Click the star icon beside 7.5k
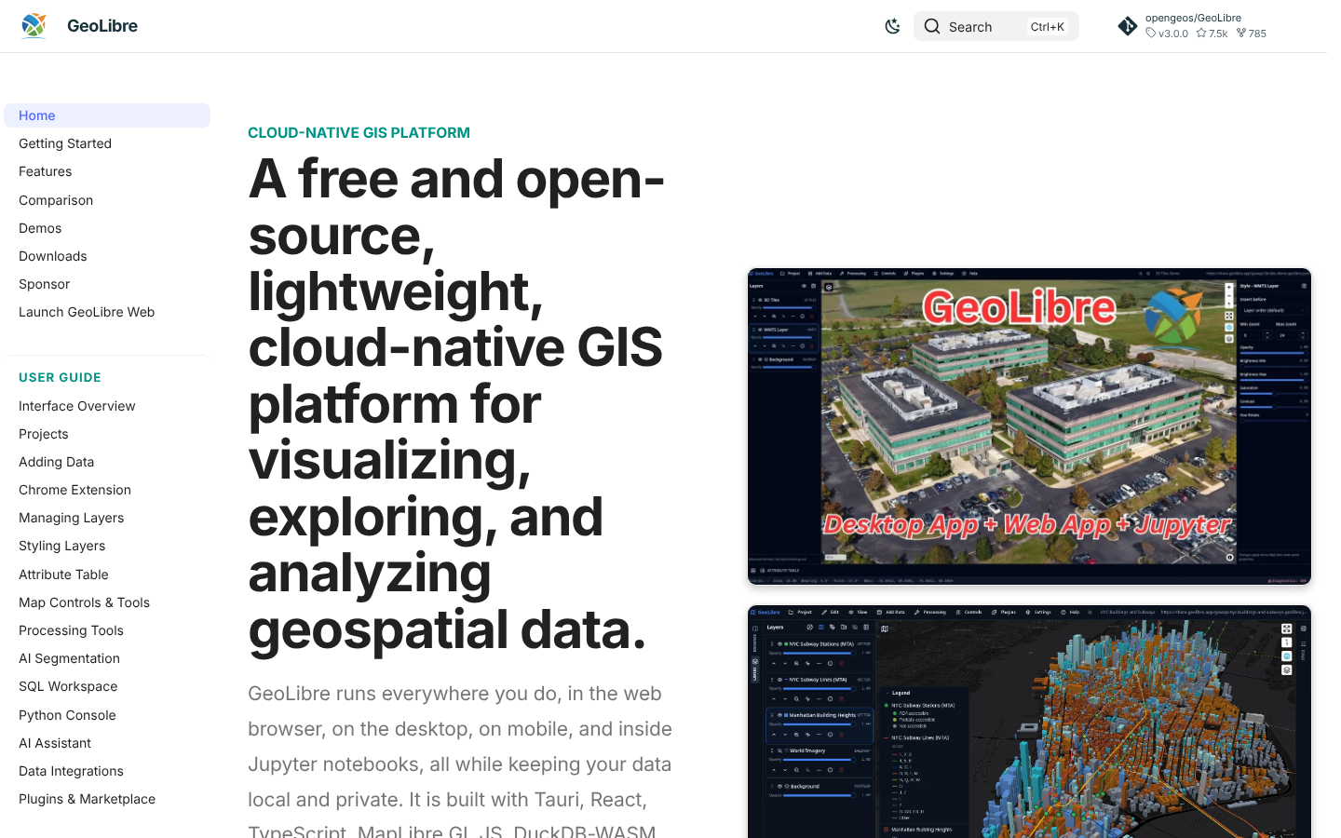 point(1201,34)
